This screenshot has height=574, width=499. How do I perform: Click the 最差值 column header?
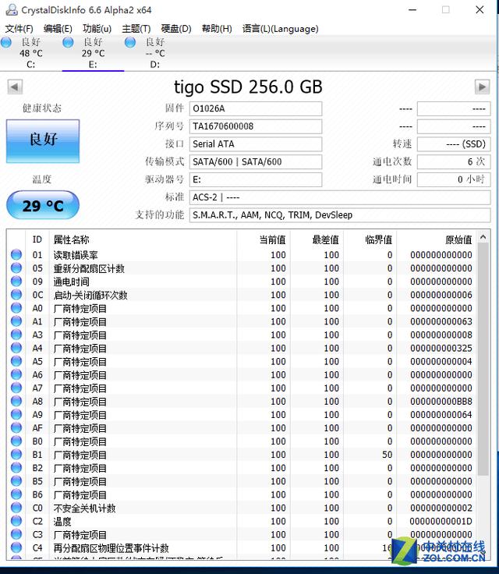pyautogui.click(x=317, y=239)
